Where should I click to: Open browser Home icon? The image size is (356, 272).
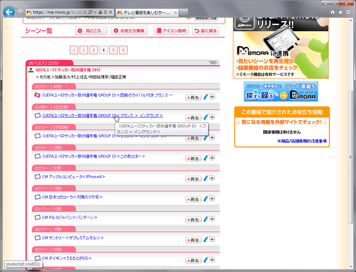pyautogui.click(x=333, y=12)
